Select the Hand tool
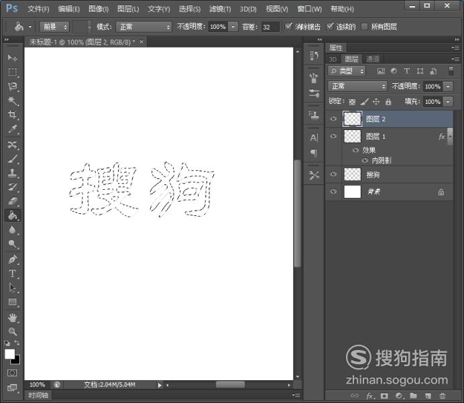 (12, 317)
